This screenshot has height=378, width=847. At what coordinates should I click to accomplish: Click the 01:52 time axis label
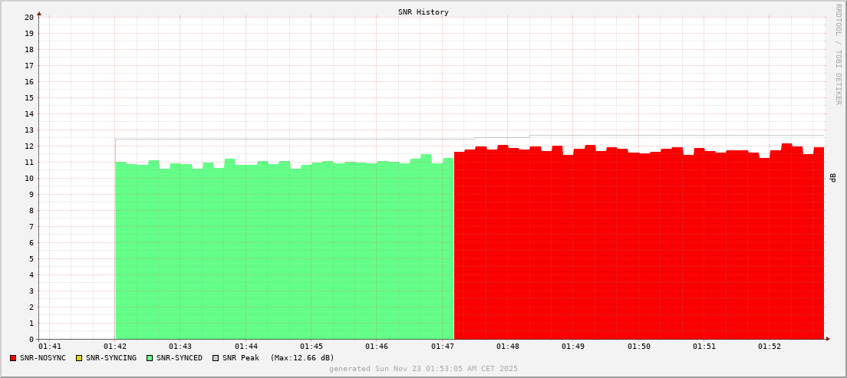(x=770, y=347)
